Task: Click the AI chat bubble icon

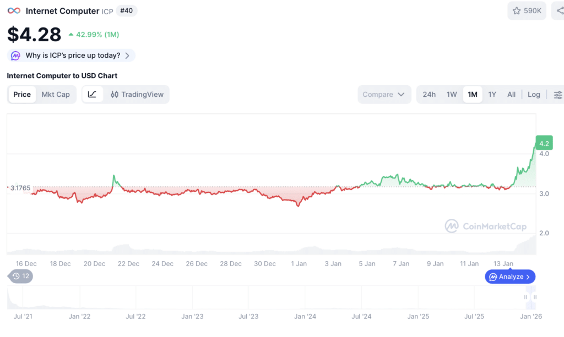Action: (x=15, y=56)
